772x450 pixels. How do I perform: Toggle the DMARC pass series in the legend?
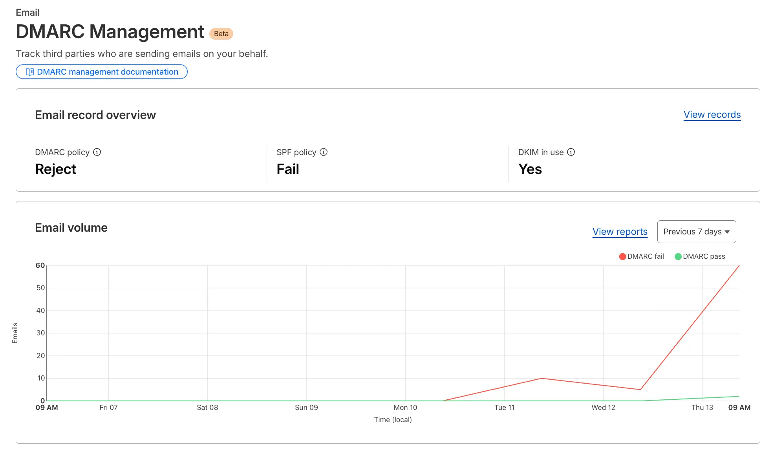pos(701,256)
